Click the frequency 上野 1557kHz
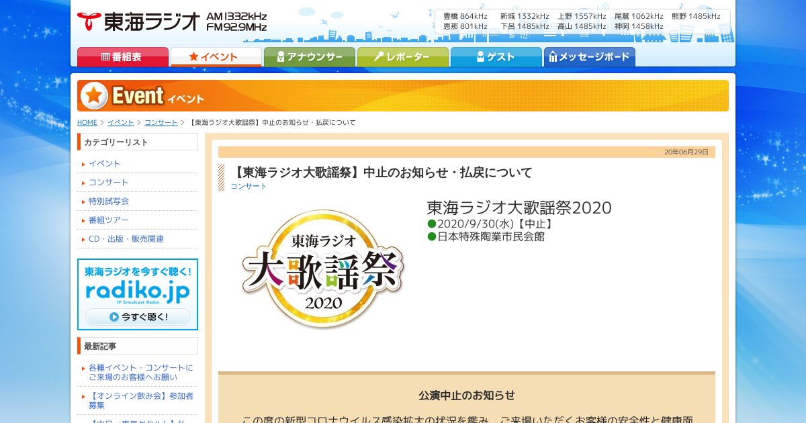The width and height of the screenshot is (806, 423). (582, 16)
